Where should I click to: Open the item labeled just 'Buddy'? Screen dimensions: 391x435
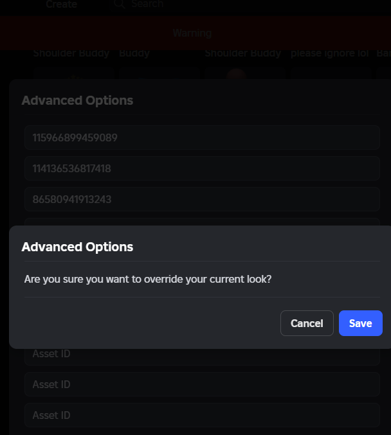pos(134,53)
